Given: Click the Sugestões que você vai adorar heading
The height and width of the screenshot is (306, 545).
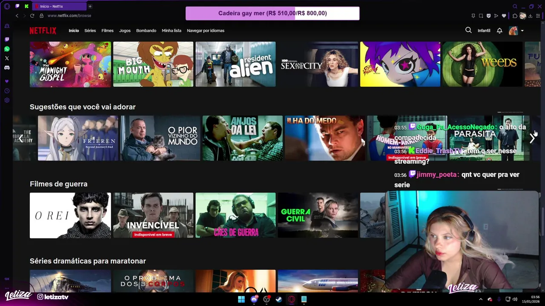Looking at the screenshot, I should coord(83,107).
